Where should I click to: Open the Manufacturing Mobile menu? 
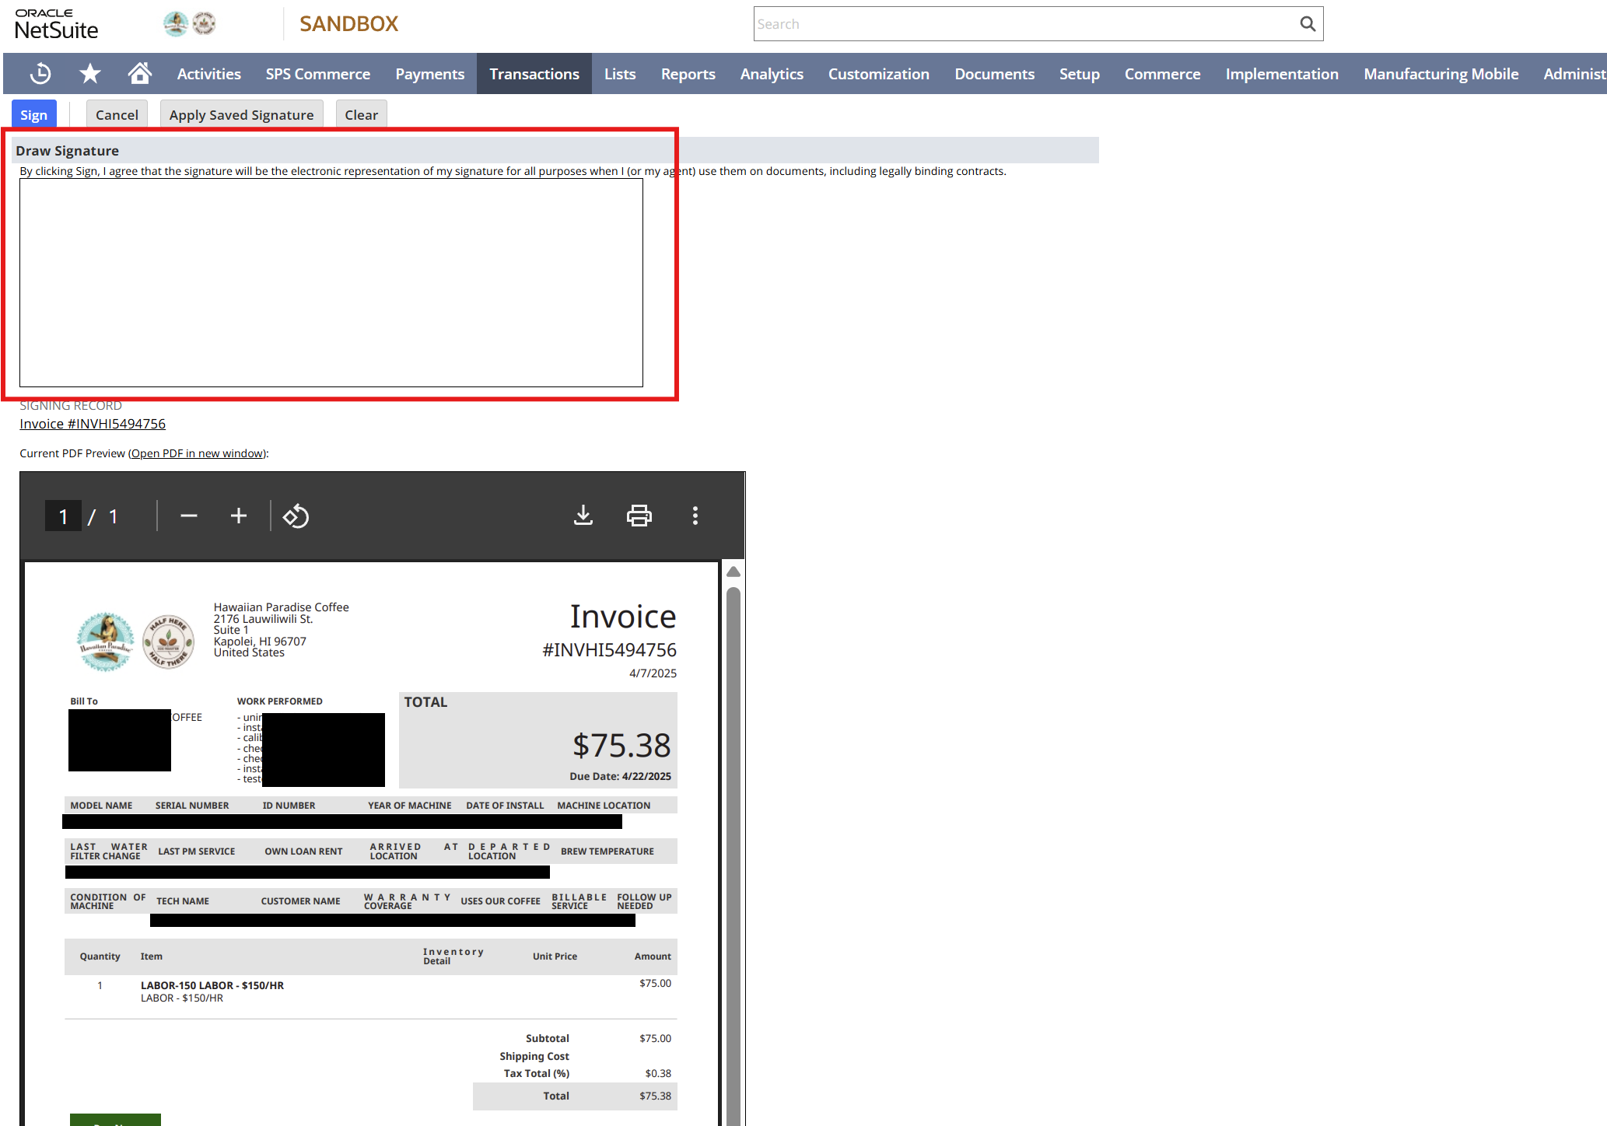(x=1441, y=74)
